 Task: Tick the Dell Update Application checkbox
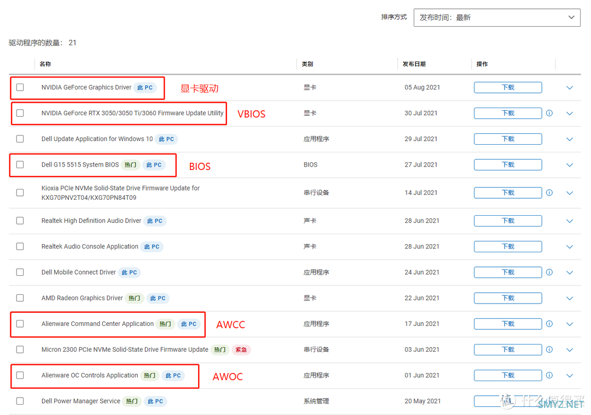[20, 139]
